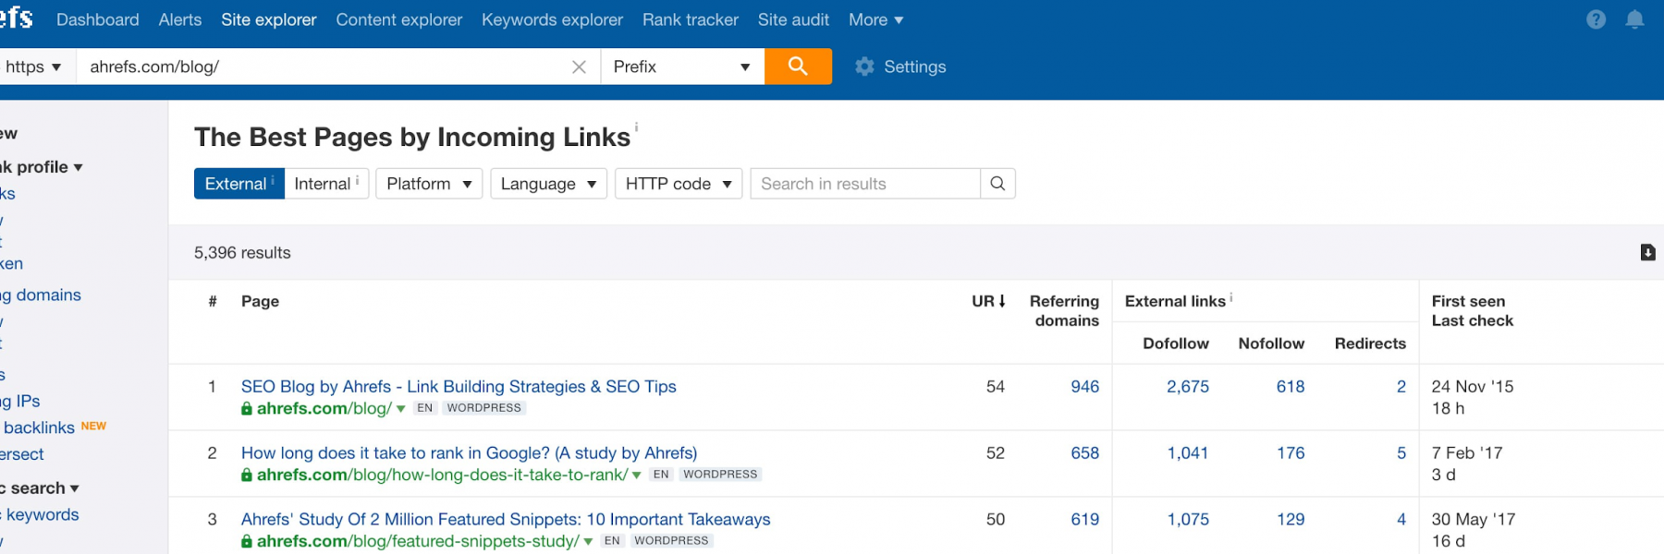This screenshot has height=554, width=1664.
Task: Clear the URL with the X icon
Action: click(579, 66)
